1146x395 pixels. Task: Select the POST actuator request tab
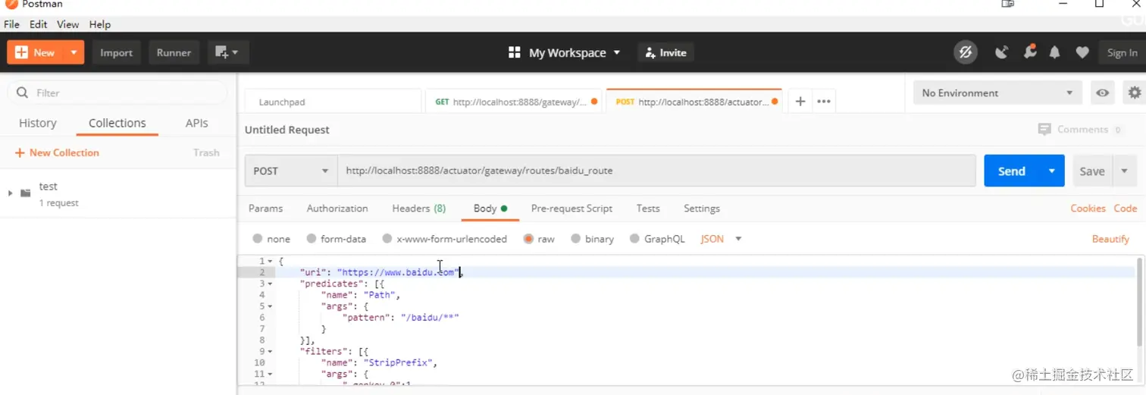[694, 102]
